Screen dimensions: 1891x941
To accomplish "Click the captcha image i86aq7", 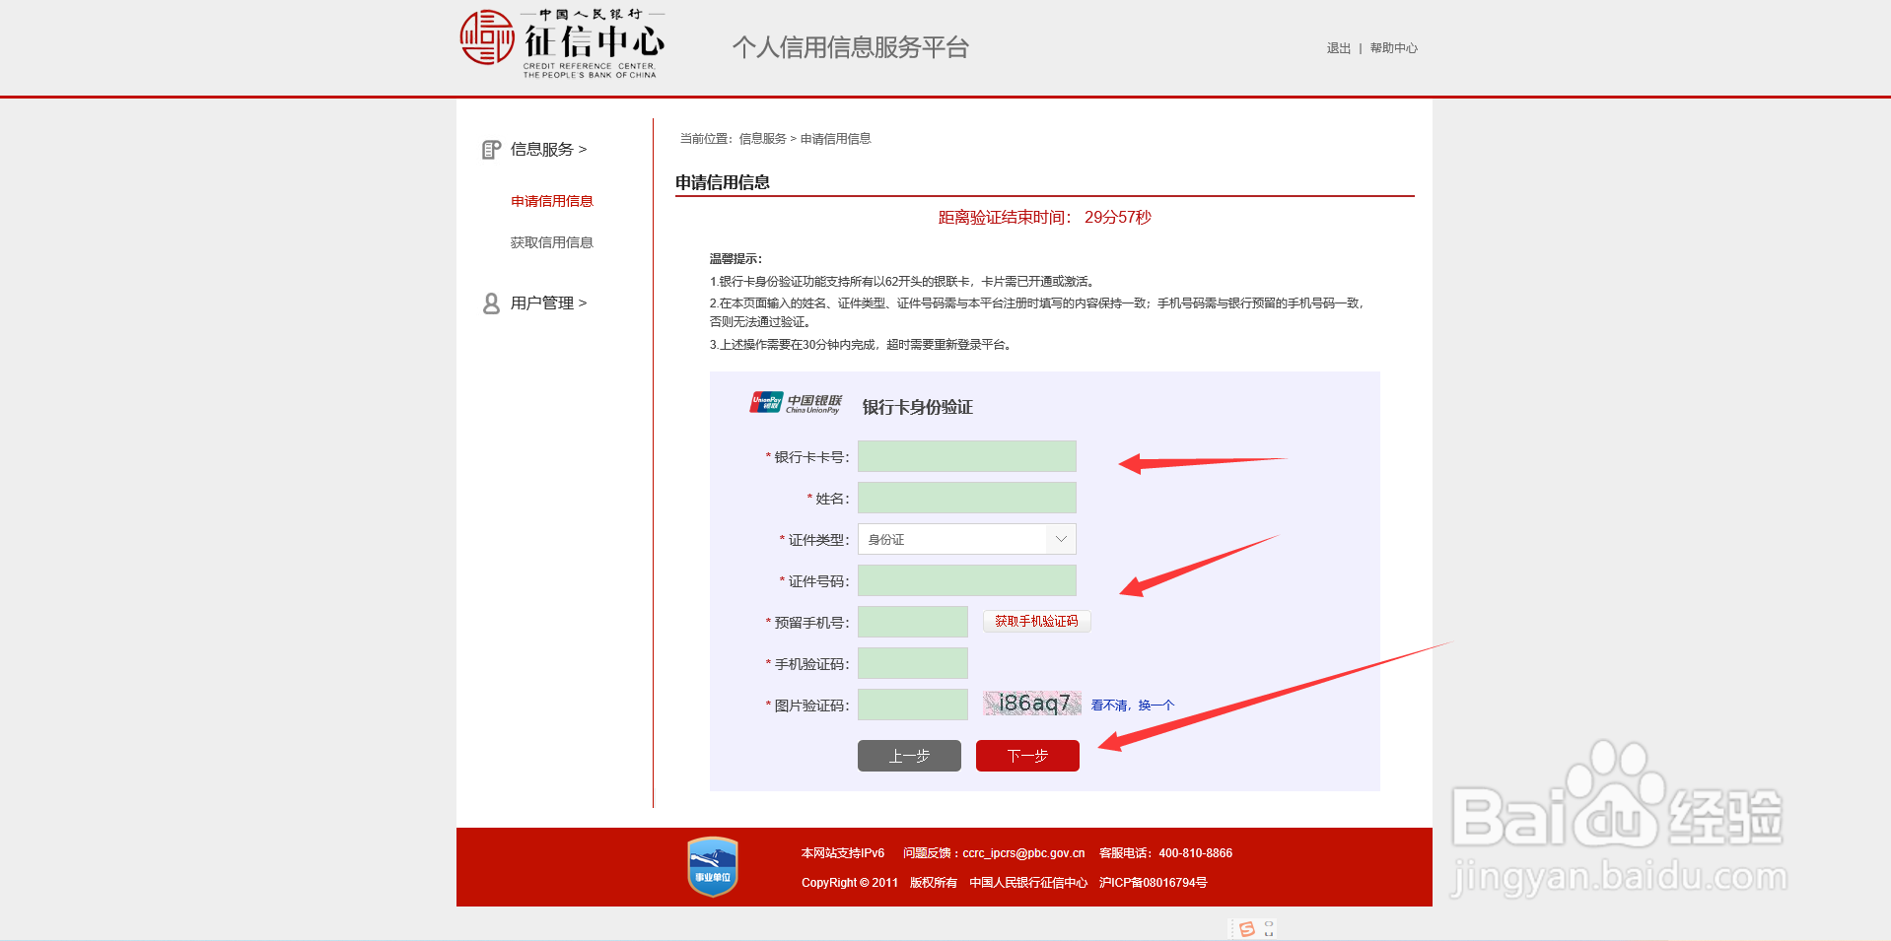I will point(1031,703).
